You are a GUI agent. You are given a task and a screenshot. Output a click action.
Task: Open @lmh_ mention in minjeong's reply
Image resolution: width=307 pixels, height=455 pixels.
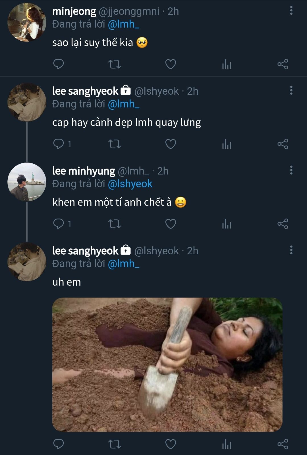[124, 24]
